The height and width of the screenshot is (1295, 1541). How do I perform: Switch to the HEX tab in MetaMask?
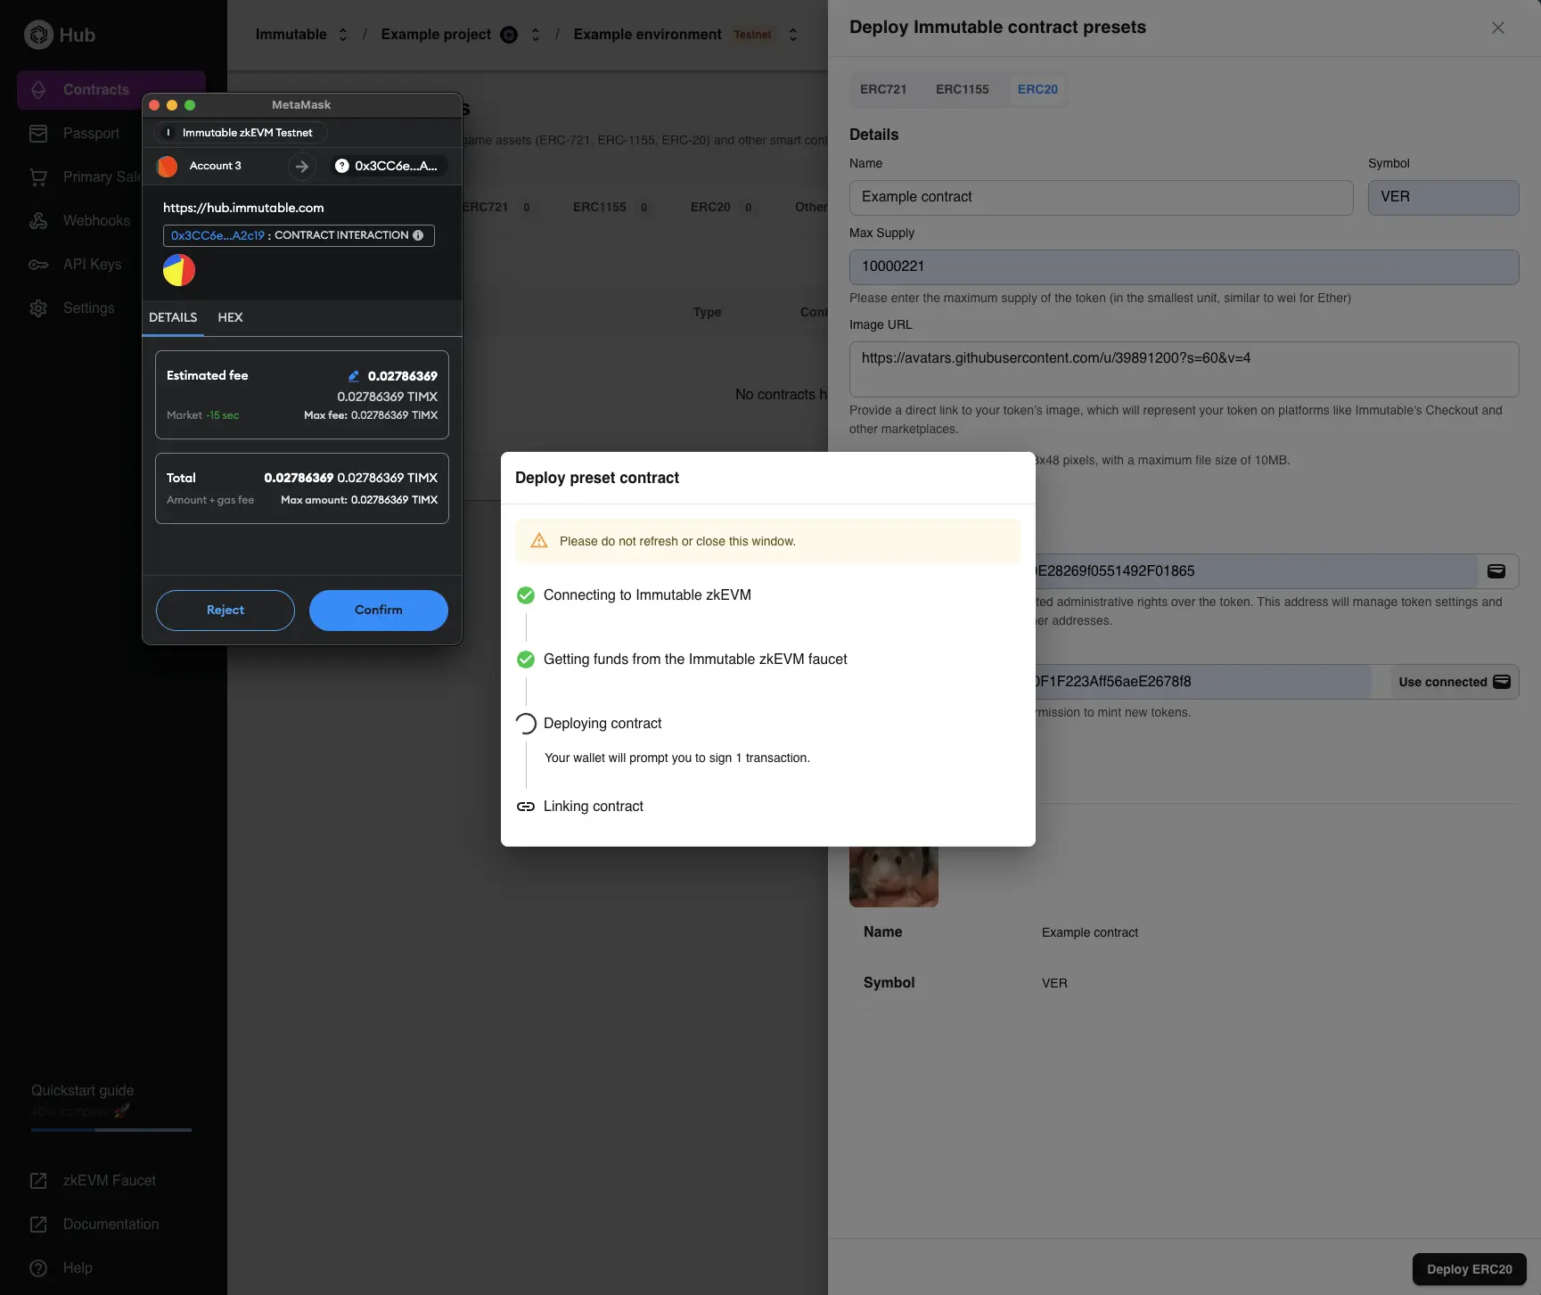[x=230, y=317]
